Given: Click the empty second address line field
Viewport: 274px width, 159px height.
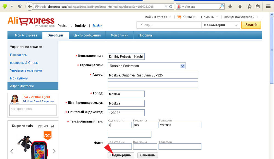Looking at the screenshot, I should tap(153, 84).
